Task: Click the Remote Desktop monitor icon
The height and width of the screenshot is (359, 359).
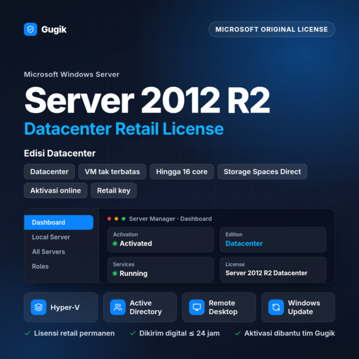Action: (197, 308)
